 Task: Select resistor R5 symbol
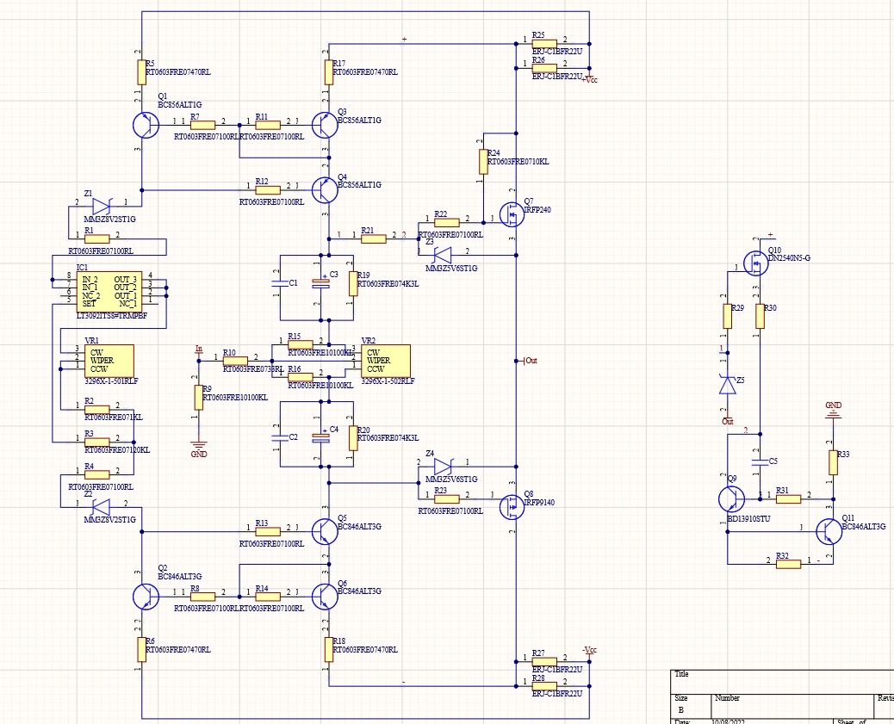(142, 72)
